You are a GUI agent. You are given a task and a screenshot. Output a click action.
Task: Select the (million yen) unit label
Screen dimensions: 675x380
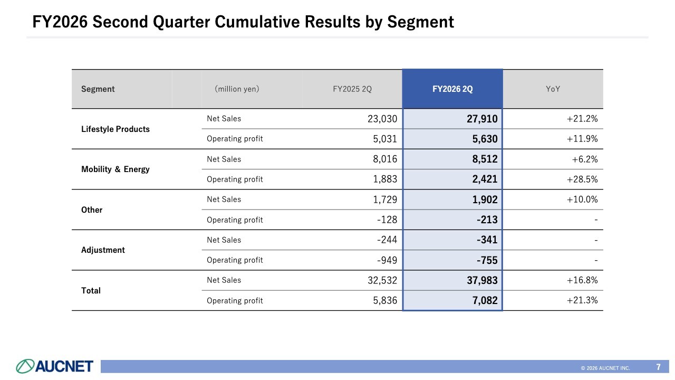237,89
